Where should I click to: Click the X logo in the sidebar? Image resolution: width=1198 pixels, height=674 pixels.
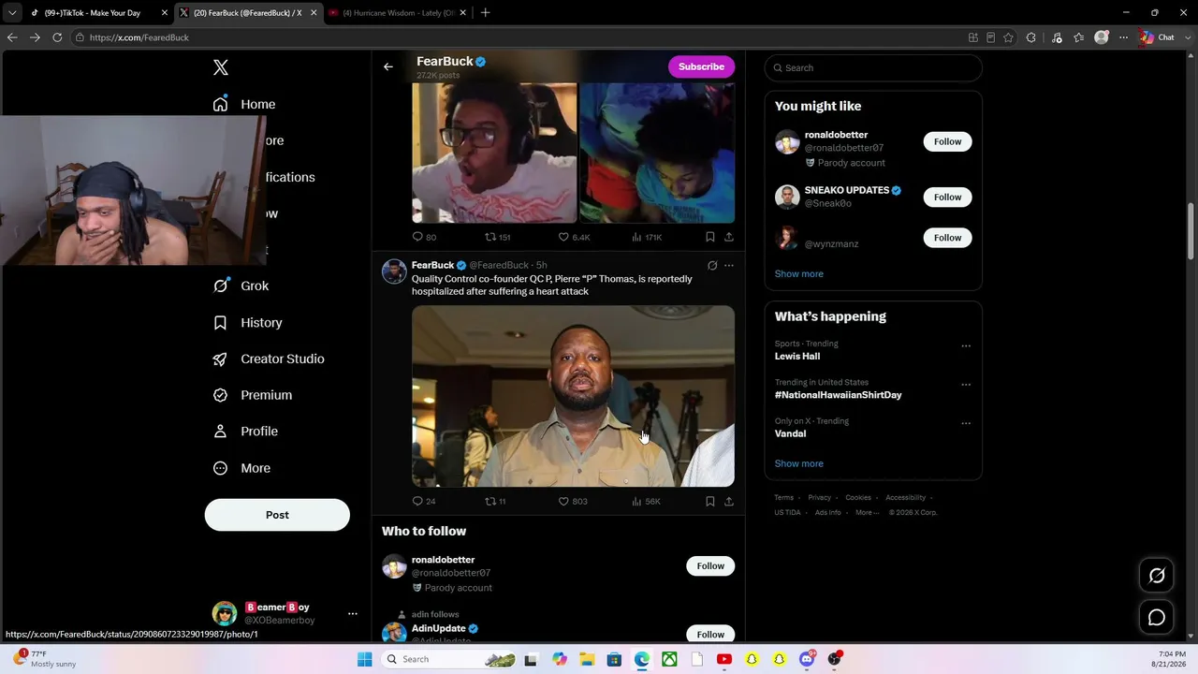221,67
